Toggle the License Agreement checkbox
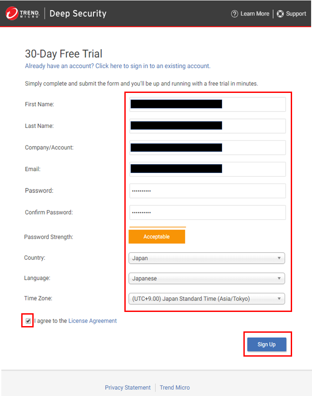The image size is (312, 396). (28, 321)
